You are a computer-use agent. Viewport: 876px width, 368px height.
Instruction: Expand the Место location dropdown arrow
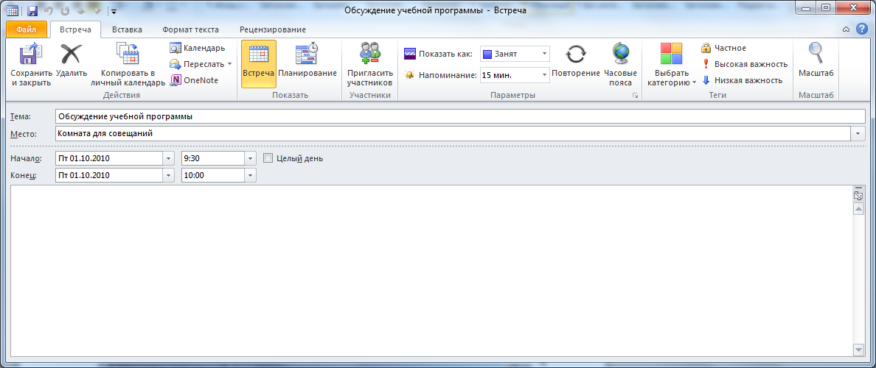click(858, 134)
